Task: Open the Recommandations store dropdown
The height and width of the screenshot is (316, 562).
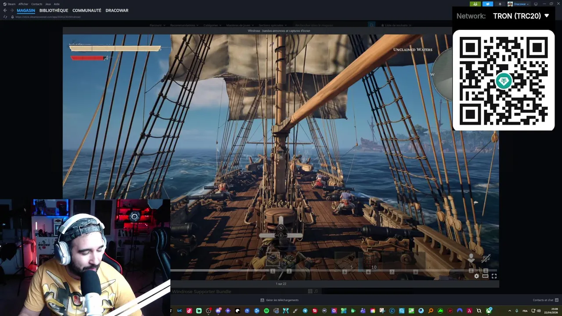Action: [x=184, y=25]
